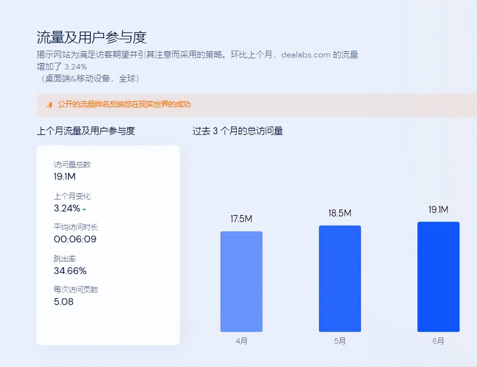Screen dimensions: 477x367
Task: Select the 17.5M value label above April's bar
Action: pyautogui.click(x=241, y=218)
